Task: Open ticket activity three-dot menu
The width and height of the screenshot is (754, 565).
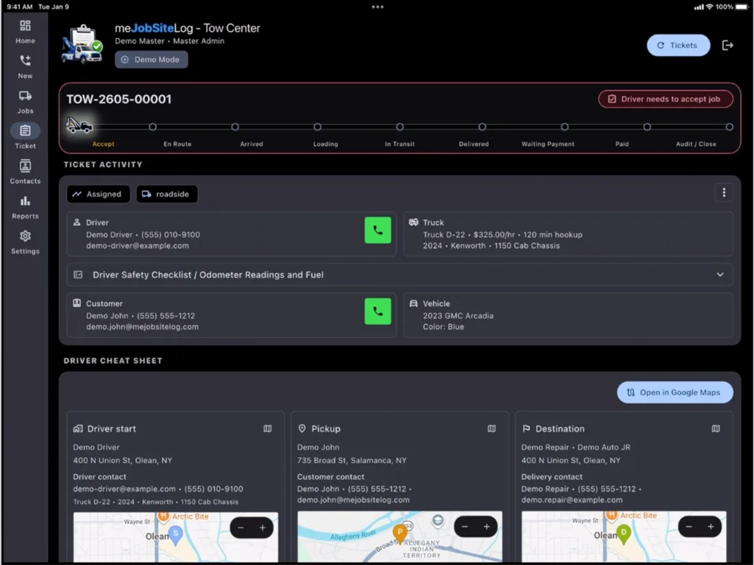Action: pyautogui.click(x=723, y=192)
